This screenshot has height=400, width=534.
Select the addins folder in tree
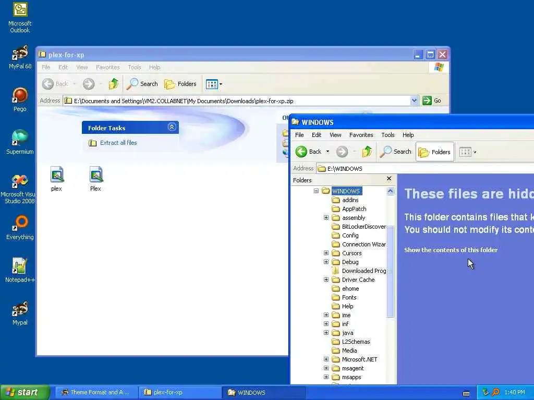[345, 200]
